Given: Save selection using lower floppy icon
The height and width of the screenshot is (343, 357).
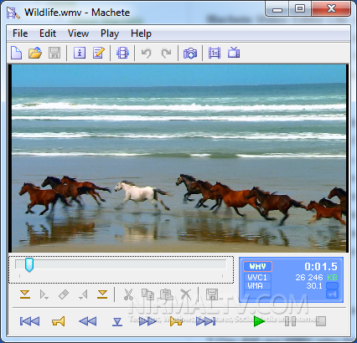Looking at the screenshot, I should click(212, 294).
